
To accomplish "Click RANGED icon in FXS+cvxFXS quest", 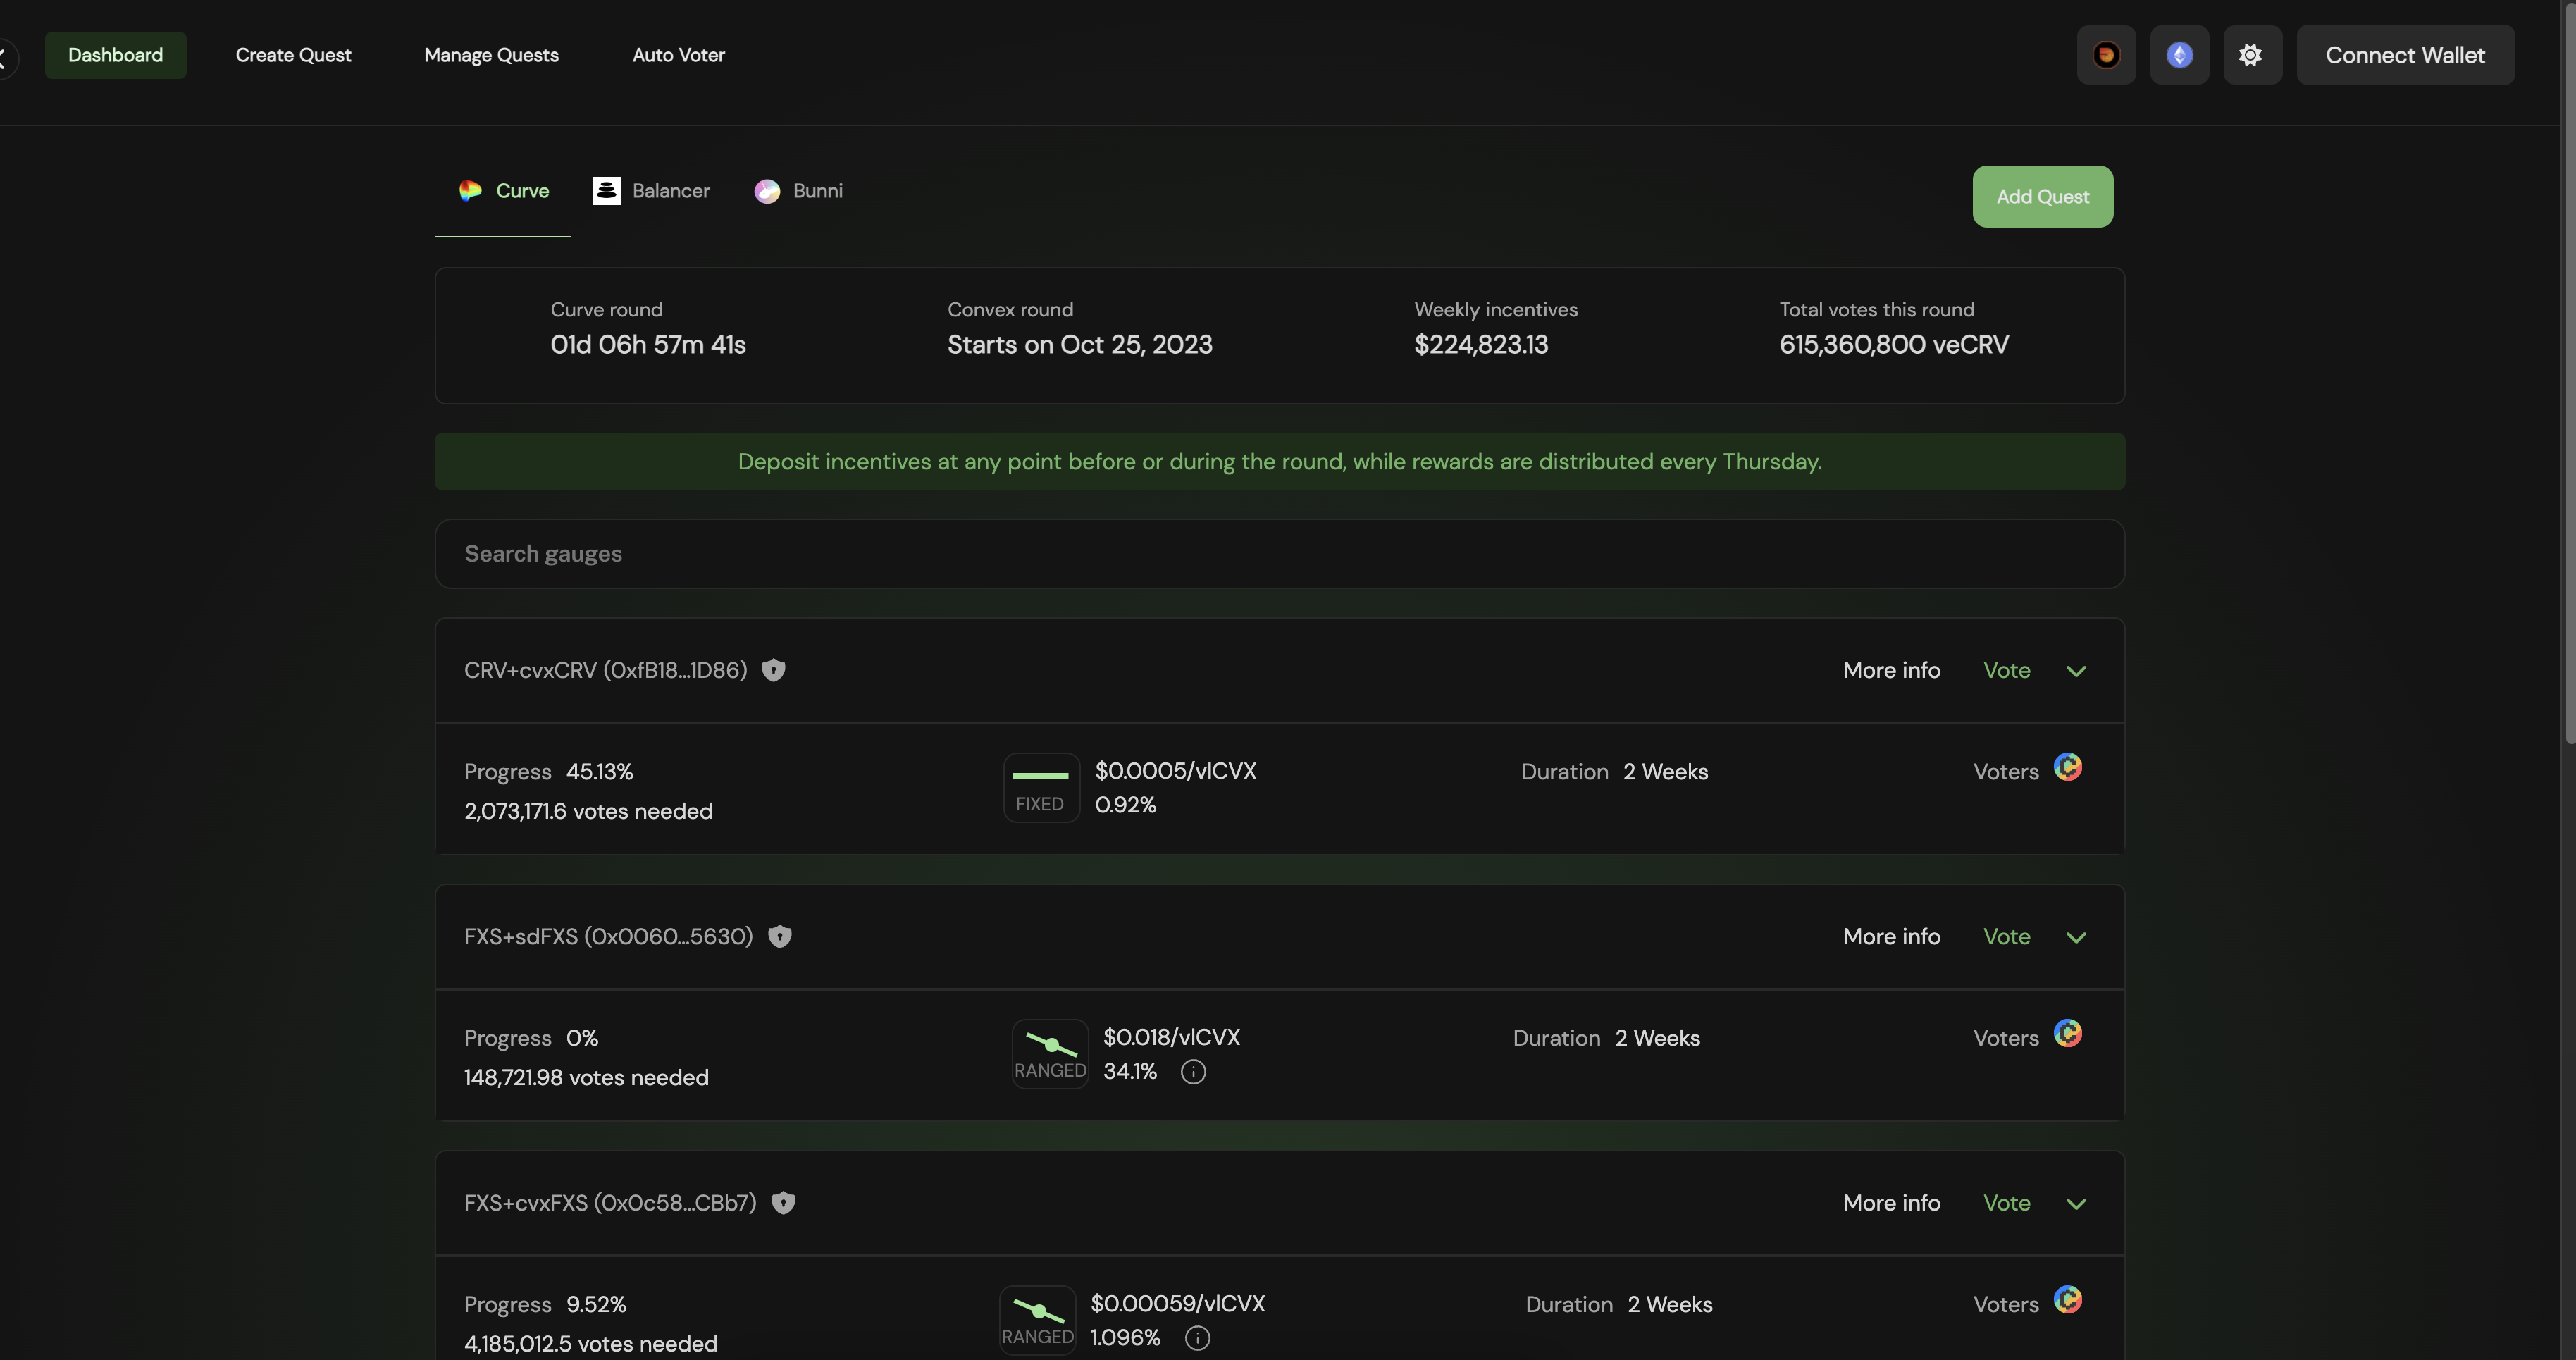I will (x=1037, y=1320).
